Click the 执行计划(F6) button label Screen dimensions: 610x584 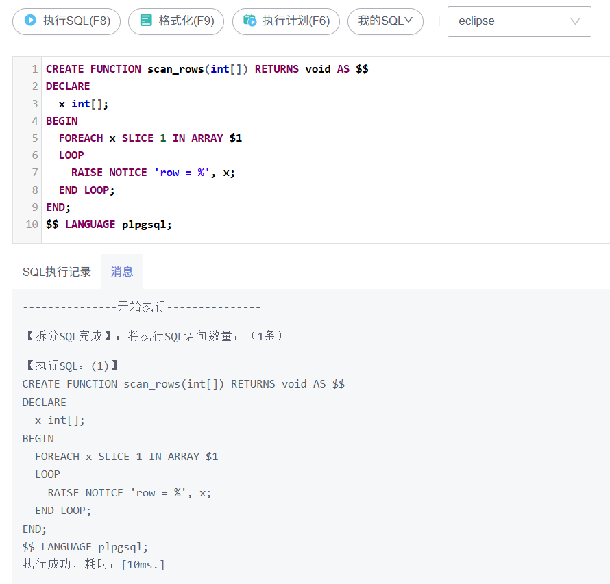[296, 21]
